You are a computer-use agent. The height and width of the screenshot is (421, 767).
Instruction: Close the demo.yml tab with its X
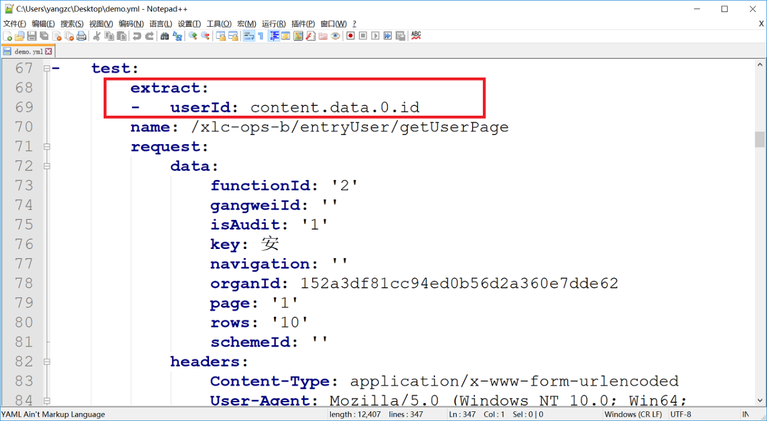48,51
